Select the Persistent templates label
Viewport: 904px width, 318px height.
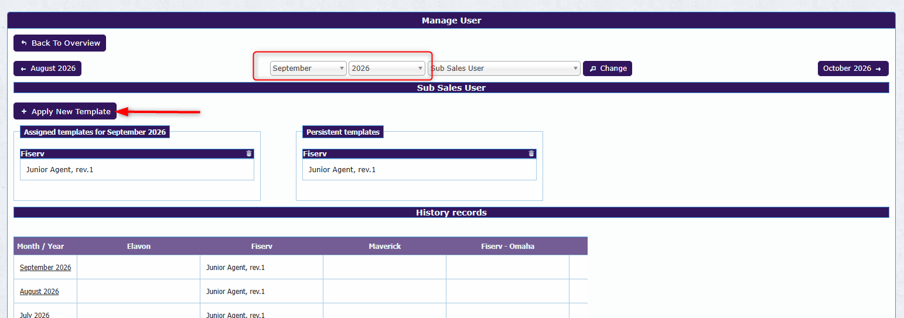pyautogui.click(x=343, y=132)
